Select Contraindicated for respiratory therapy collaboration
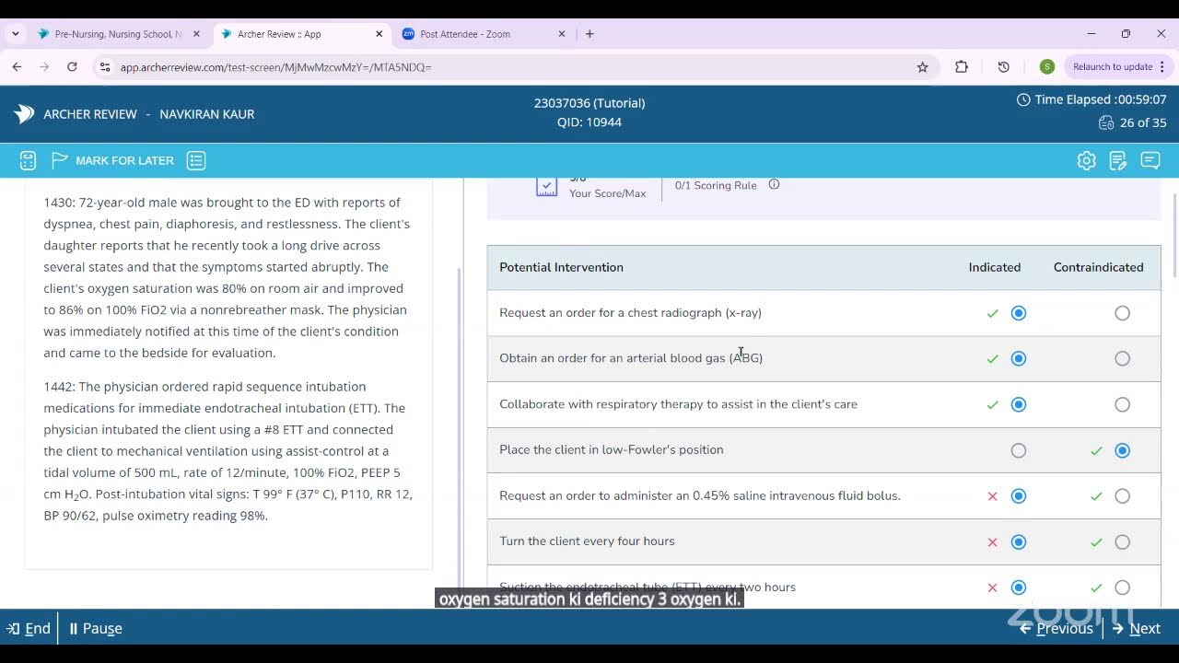This screenshot has height=663, width=1179. tap(1122, 404)
